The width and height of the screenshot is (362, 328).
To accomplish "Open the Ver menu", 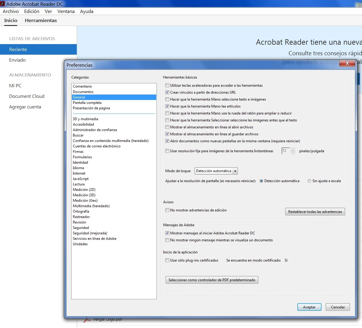I will pos(48,11).
